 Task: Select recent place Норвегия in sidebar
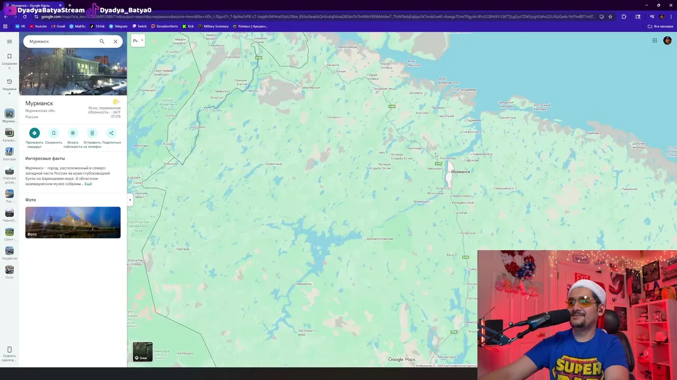(x=10, y=253)
